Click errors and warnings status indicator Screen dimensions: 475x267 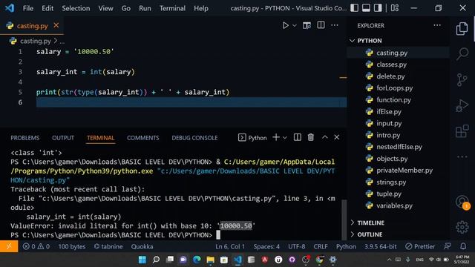pyautogui.click(x=36, y=247)
